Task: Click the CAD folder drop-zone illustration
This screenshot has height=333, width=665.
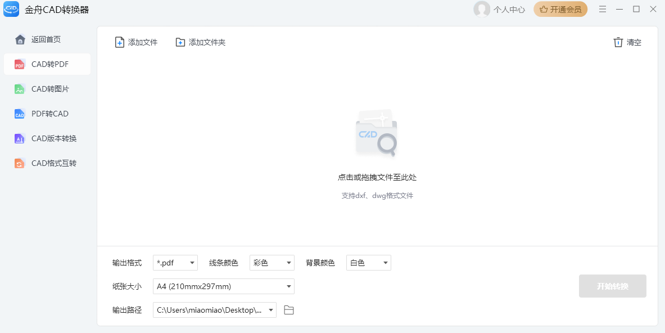Action: [377, 133]
